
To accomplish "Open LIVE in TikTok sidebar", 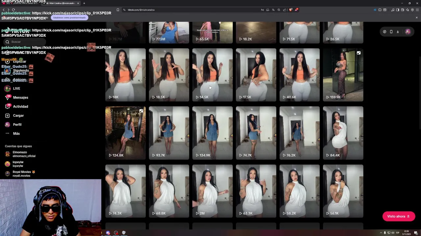I will tap(16, 88).
